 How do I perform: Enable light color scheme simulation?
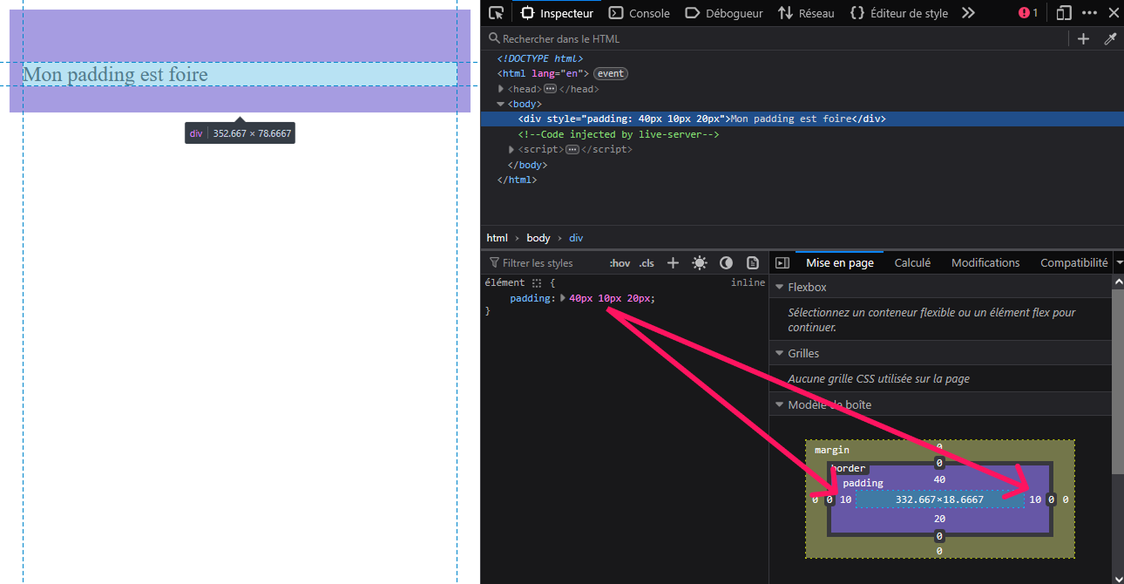(699, 262)
